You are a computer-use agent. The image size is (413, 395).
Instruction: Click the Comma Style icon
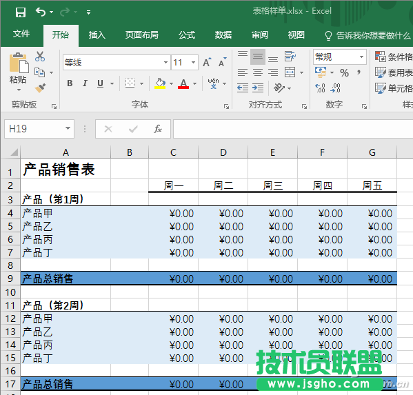point(359,72)
